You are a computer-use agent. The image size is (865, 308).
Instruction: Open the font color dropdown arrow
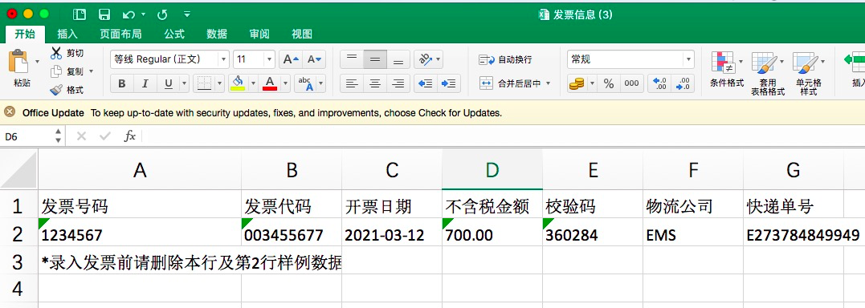point(285,83)
